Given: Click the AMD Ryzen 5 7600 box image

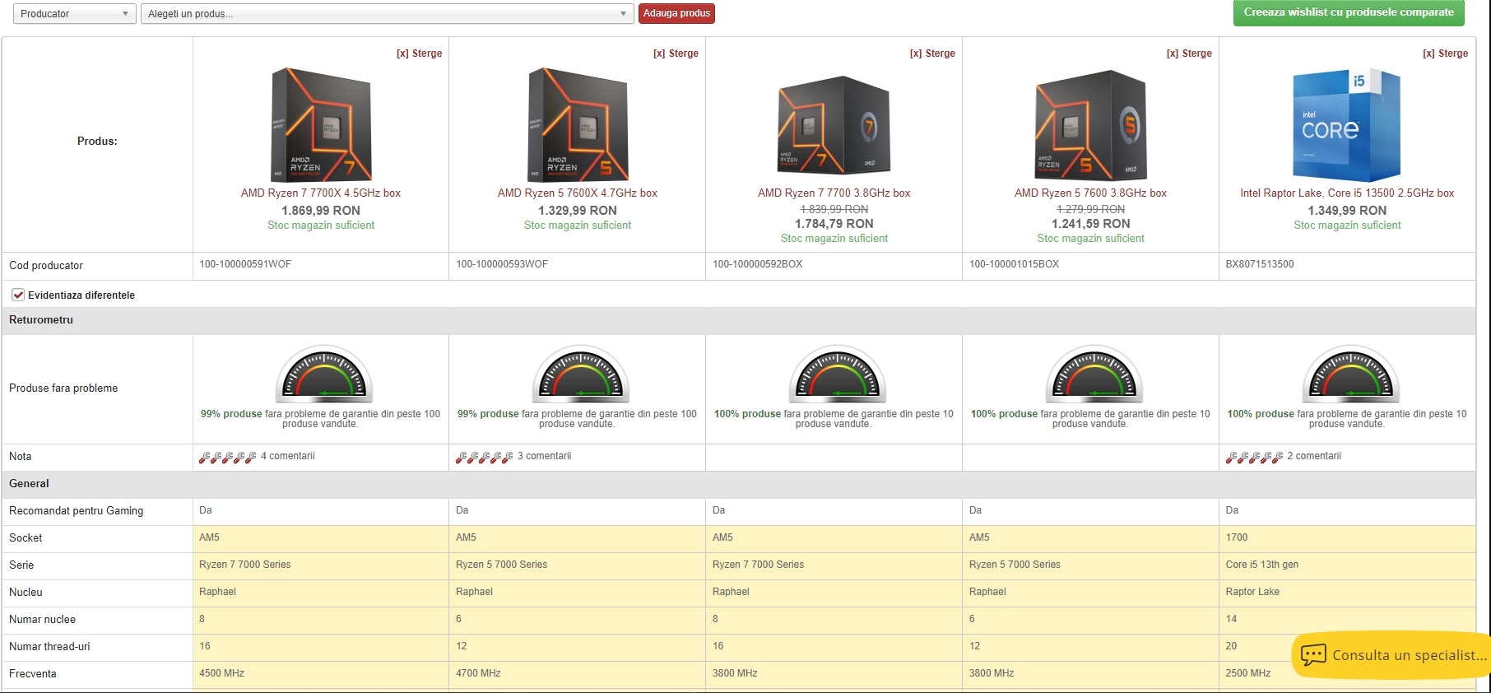Looking at the screenshot, I should click(x=1091, y=124).
